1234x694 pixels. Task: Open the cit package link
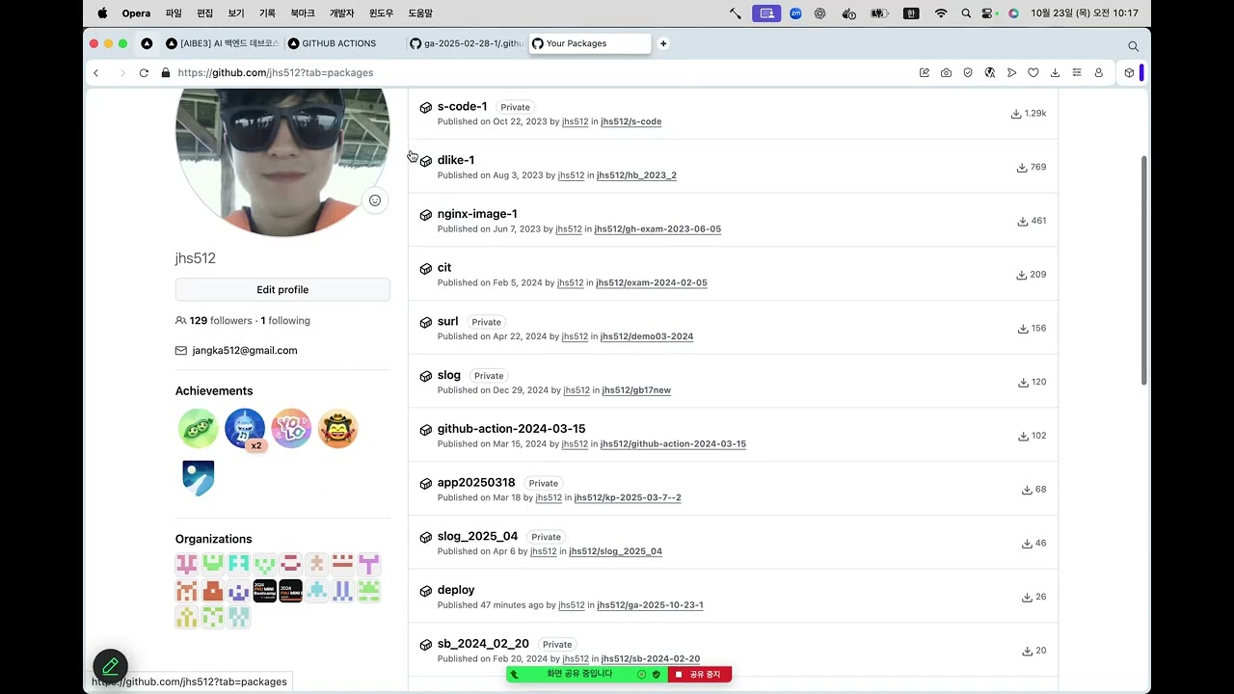pyautogui.click(x=444, y=267)
